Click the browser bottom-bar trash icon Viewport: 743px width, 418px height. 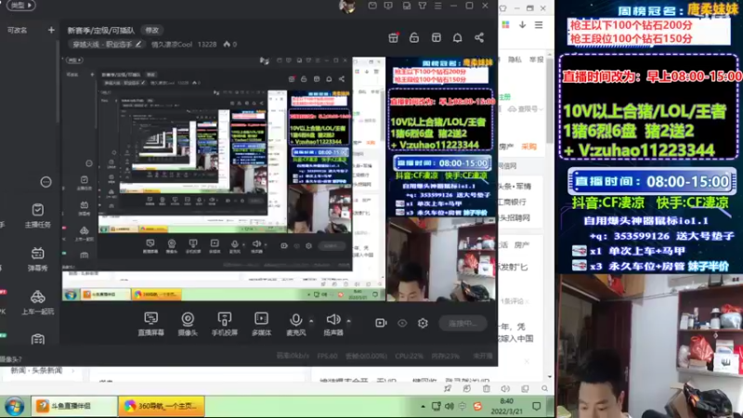(486, 388)
